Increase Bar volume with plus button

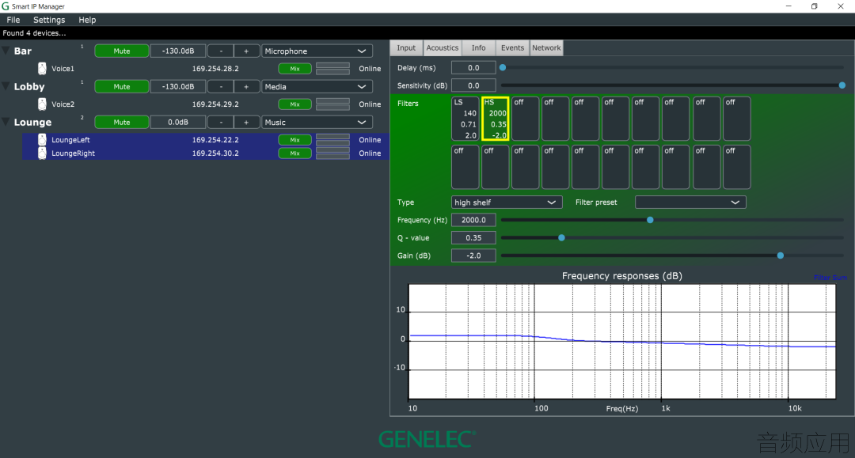tap(246, 51)
